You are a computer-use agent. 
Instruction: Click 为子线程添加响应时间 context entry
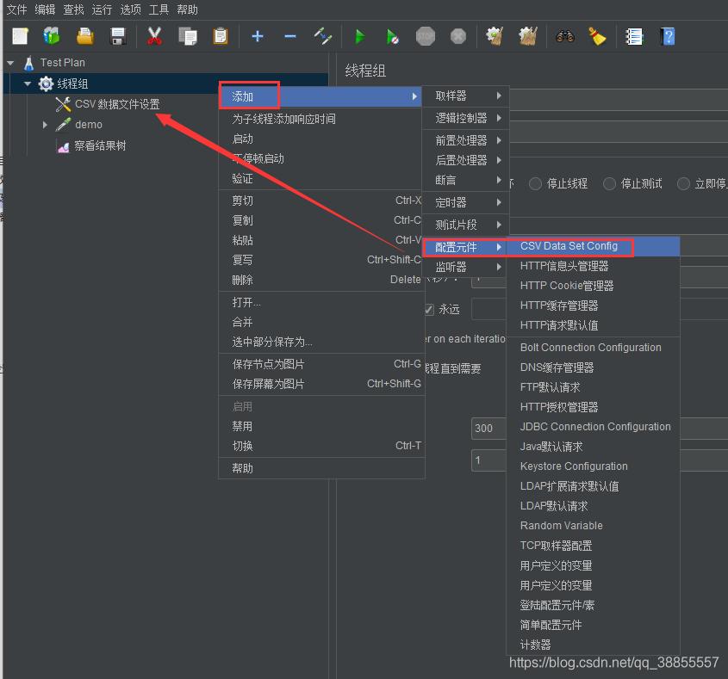(321, 120)
